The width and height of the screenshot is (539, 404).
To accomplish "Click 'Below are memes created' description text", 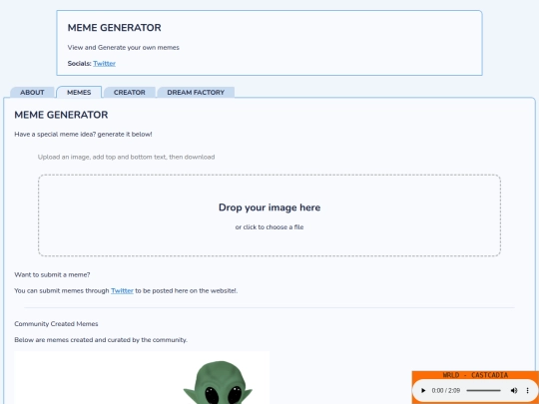I will pyautogui.click(x=101, y=340).
